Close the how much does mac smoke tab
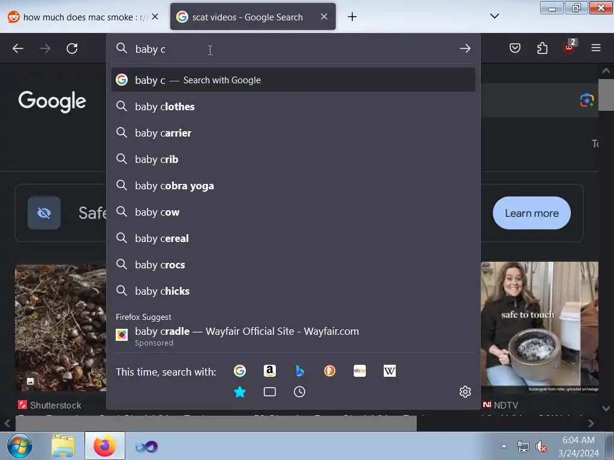Screen dimensions: 614x460 pos(155,16)
